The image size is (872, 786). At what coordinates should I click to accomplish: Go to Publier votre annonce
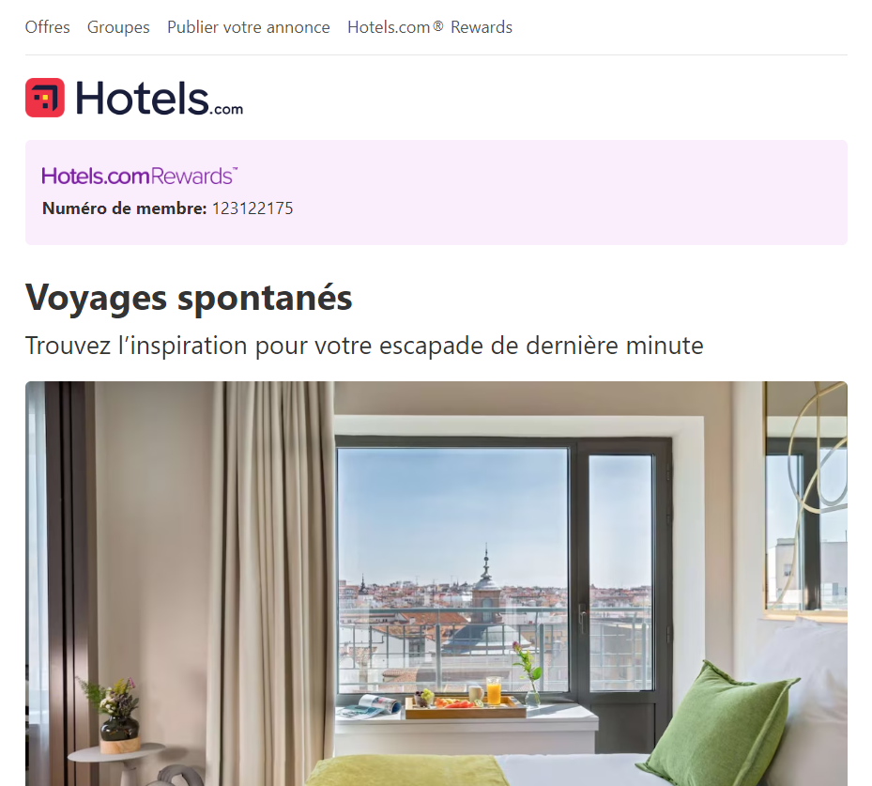click(x=249, y=27)
